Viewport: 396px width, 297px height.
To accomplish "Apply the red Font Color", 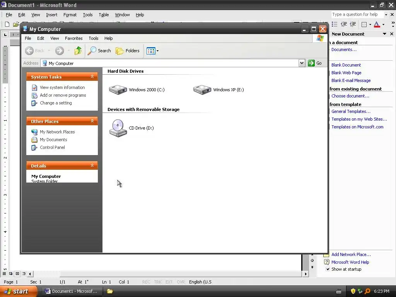I will [x=377, y=24].
